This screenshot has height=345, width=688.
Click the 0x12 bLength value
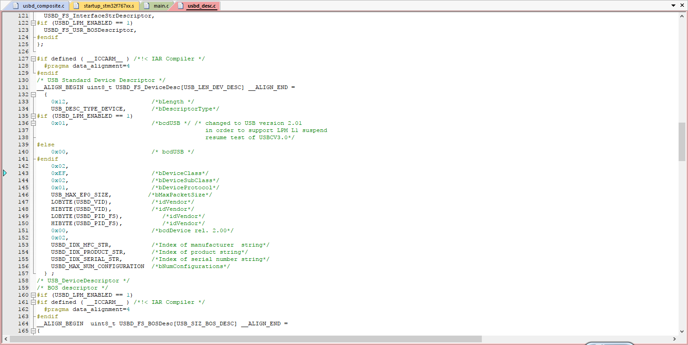(x=58, y=102)
